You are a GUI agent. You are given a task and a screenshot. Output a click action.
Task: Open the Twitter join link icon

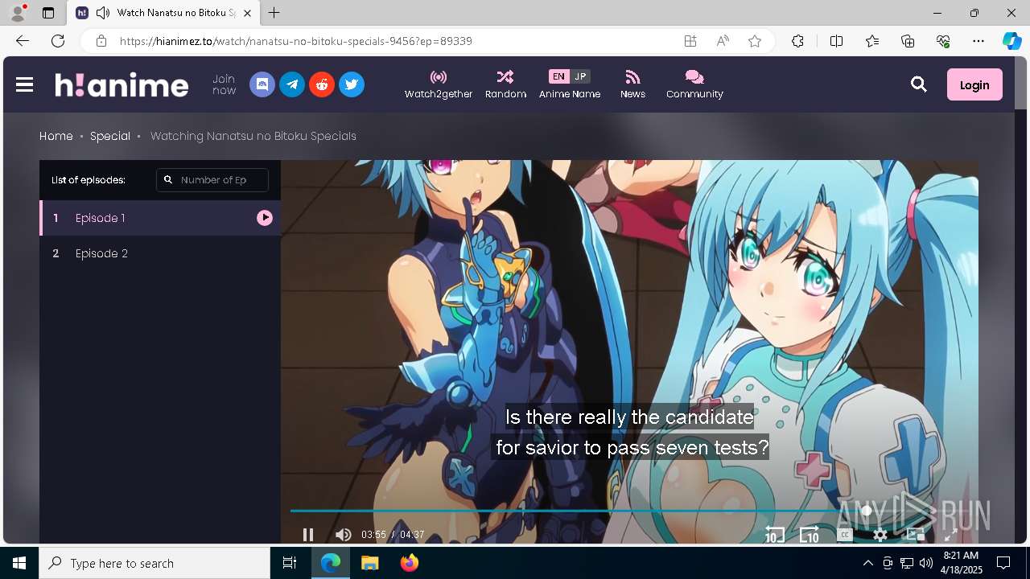pos(352,84)
